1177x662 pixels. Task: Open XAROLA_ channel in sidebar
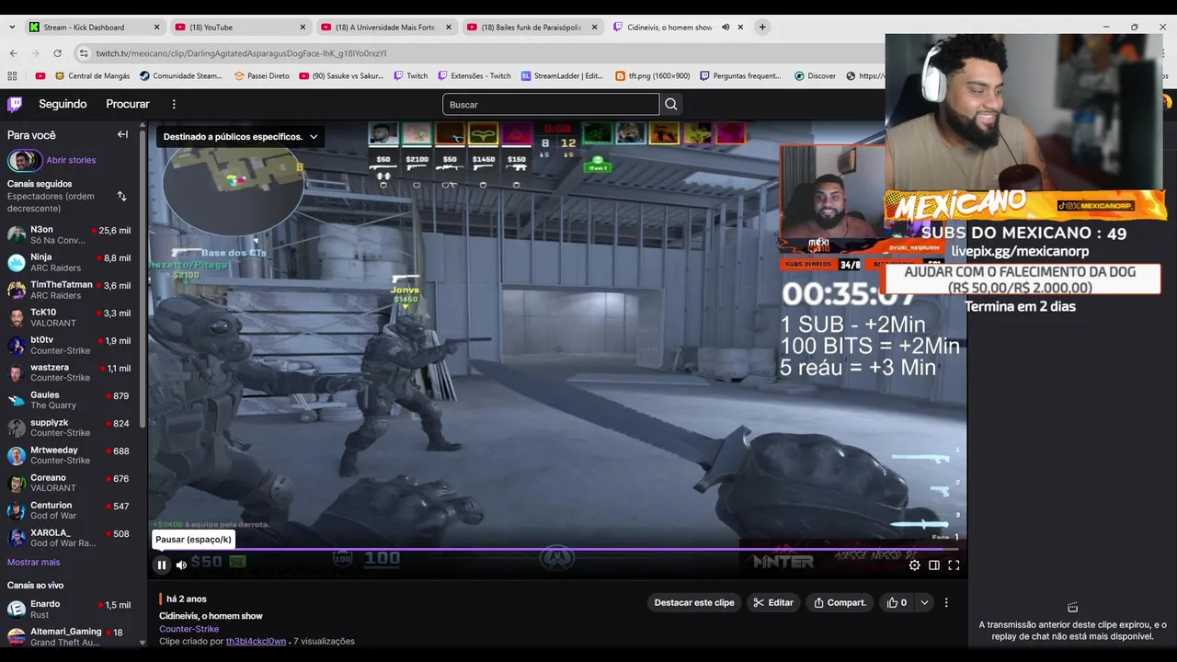tap(69, 538)
